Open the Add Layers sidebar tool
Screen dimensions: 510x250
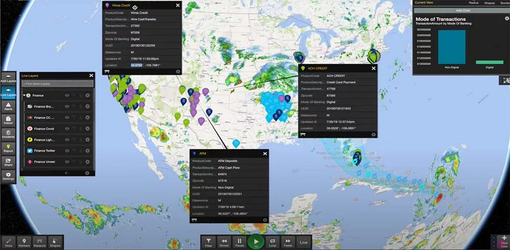pyautogui.click(x=8, y=78)
